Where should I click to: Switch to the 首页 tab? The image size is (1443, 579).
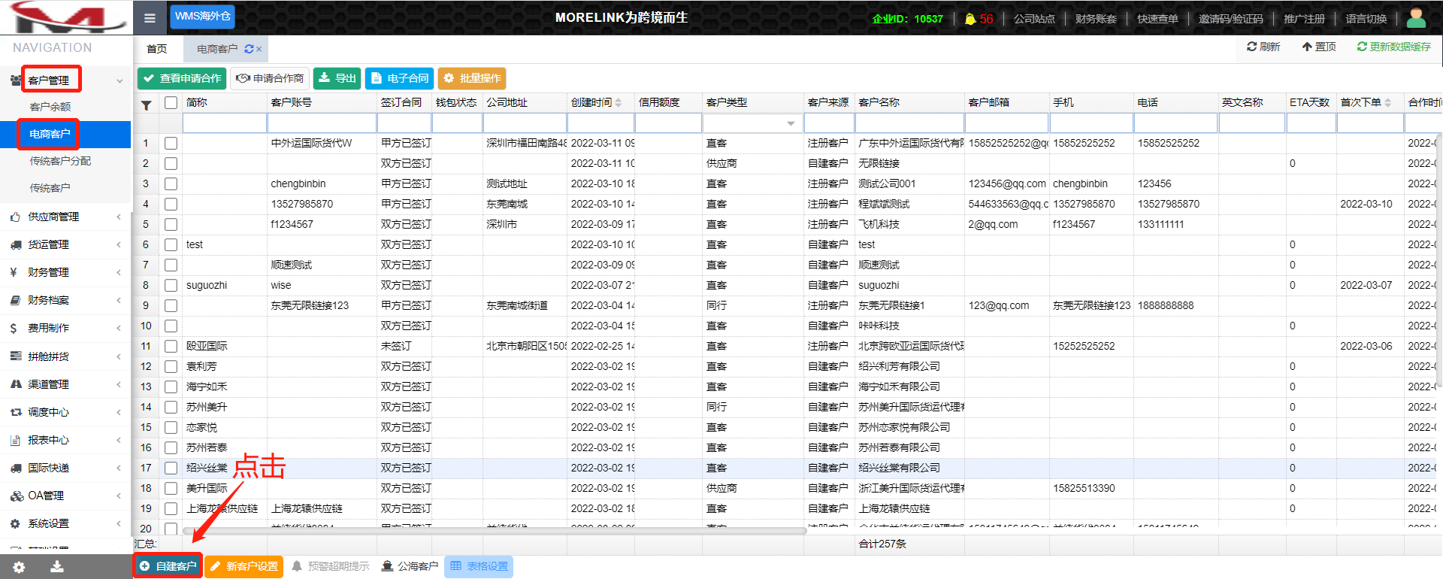click(x=157, y=49)
